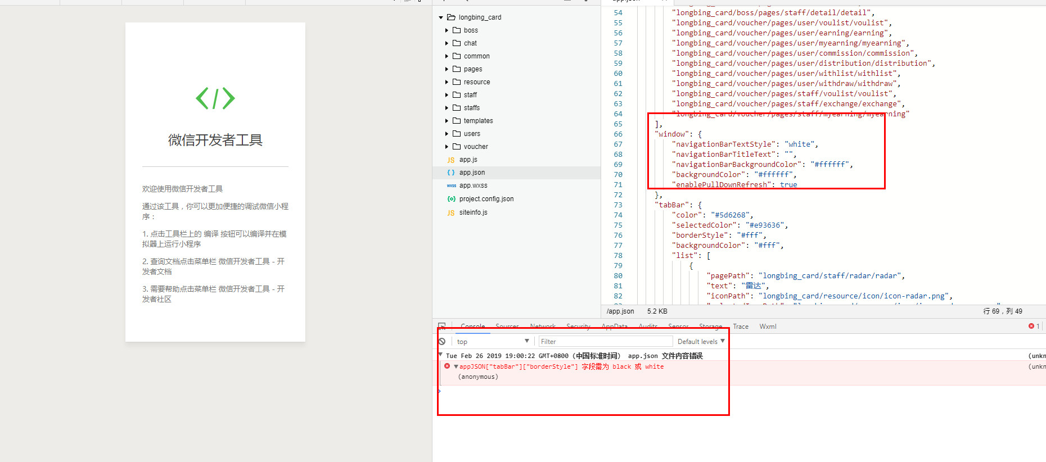The height and width of the screenshot is (462, 1046).
Task: Collapse the app.json error log group
Action: 440,355
